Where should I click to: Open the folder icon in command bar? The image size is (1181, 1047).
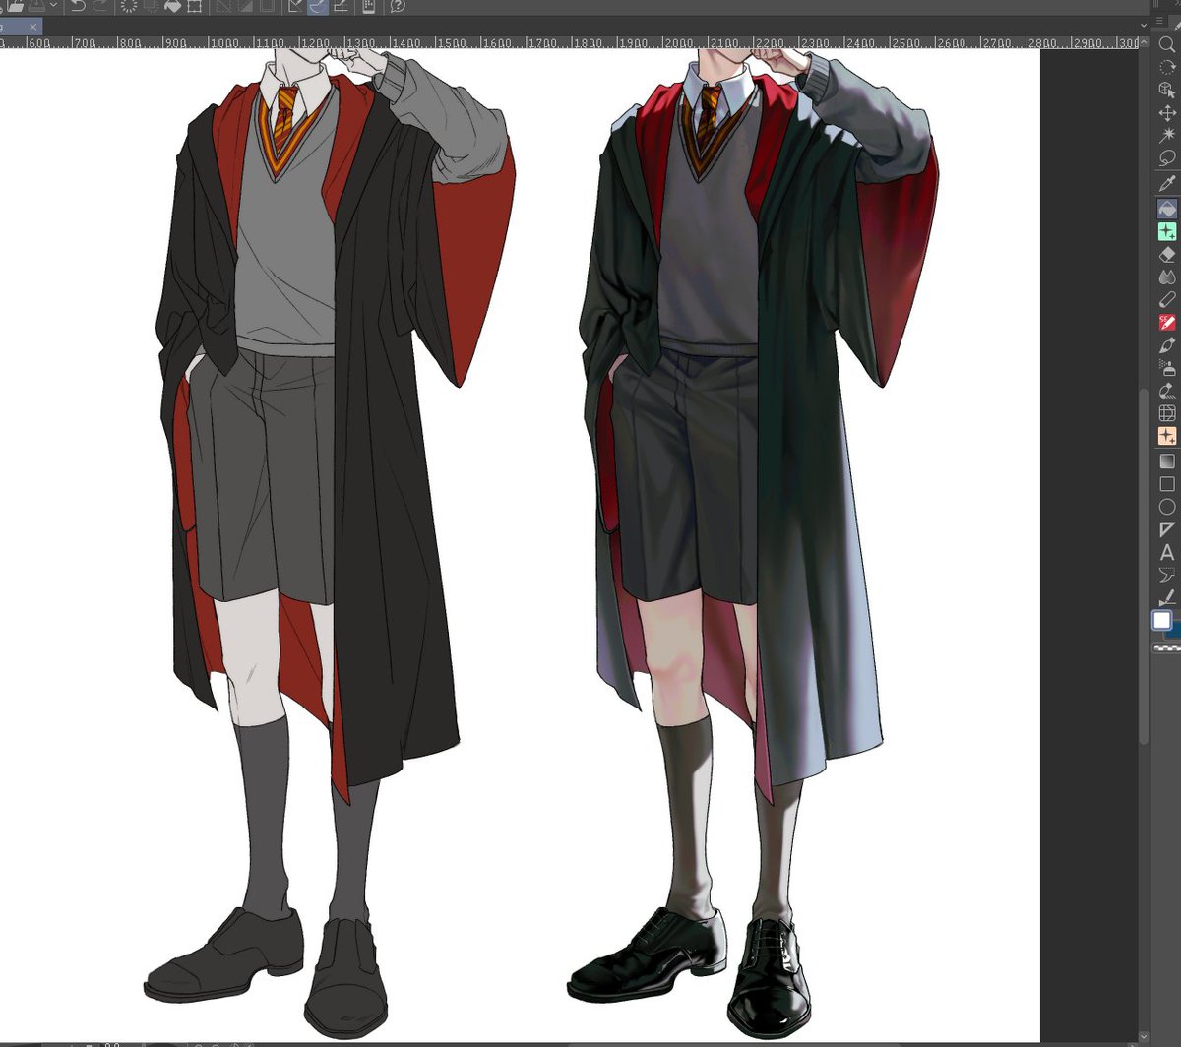tap(15, 6)
